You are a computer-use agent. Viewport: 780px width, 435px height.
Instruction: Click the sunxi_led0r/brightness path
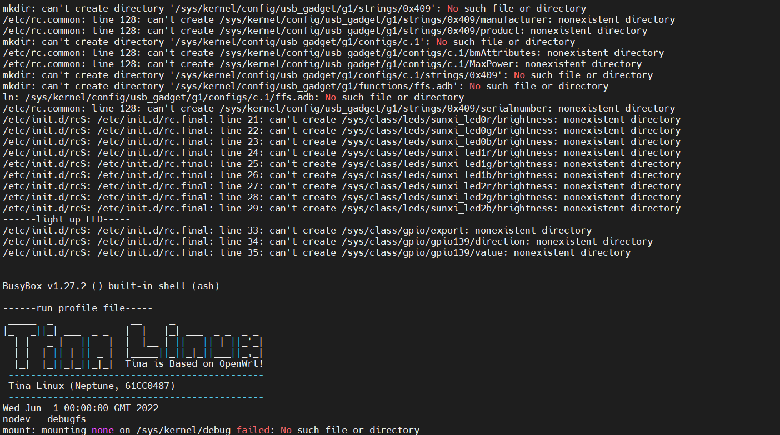click(449, 120)
